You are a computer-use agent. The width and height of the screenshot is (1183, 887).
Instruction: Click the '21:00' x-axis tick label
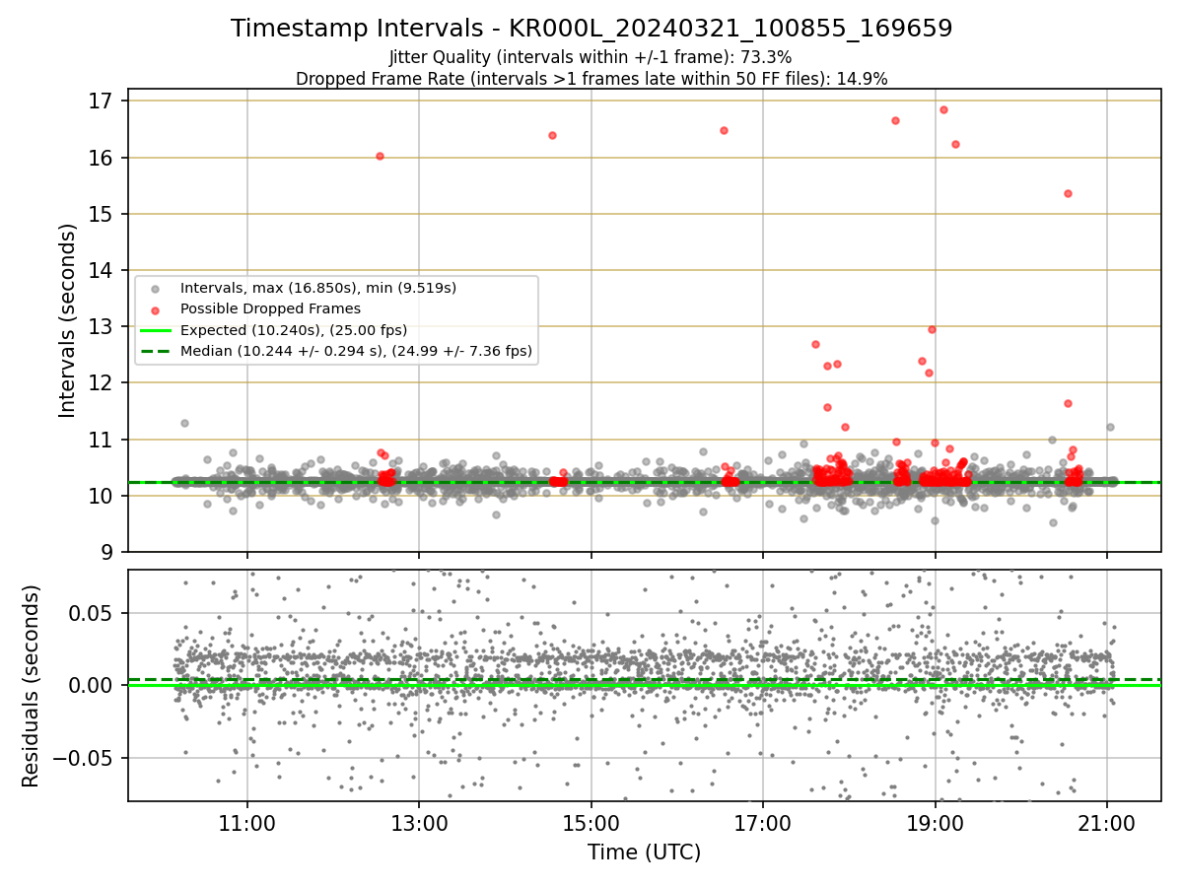[1106, 824]
